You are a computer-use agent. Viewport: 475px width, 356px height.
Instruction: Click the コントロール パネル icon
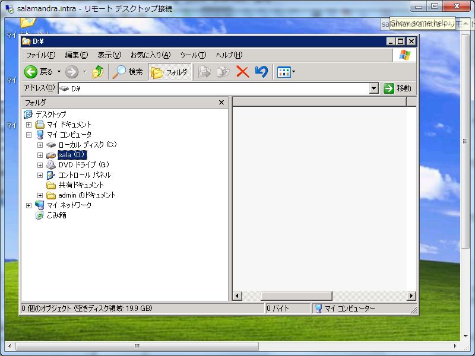pyautogui.click(x=50, y=175)
